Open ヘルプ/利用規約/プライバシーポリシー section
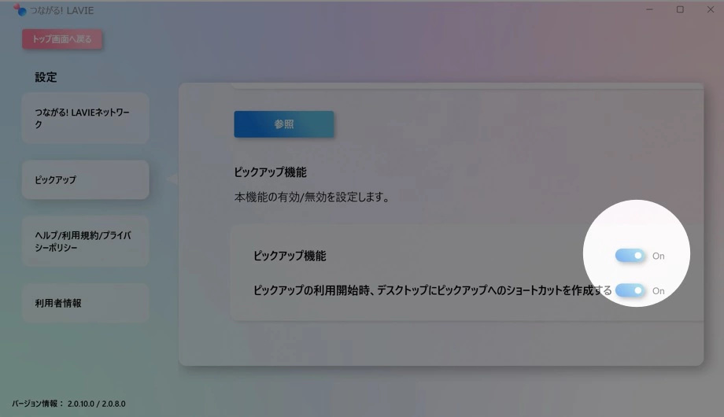The width and height of the screenshot is (724, 417). click(86, 241)
